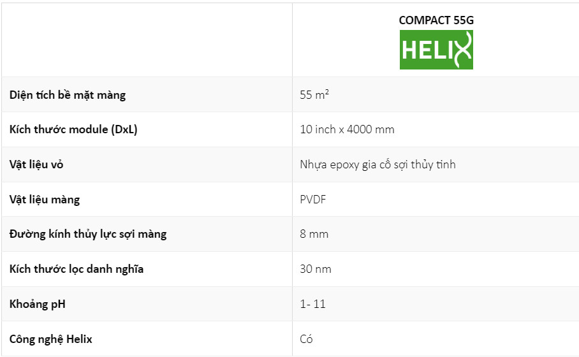Image resolution: width=579 pixels, height=357 pixels.
Task: Select the 10 inch x 4000 mm value
Action: point(347,129)
